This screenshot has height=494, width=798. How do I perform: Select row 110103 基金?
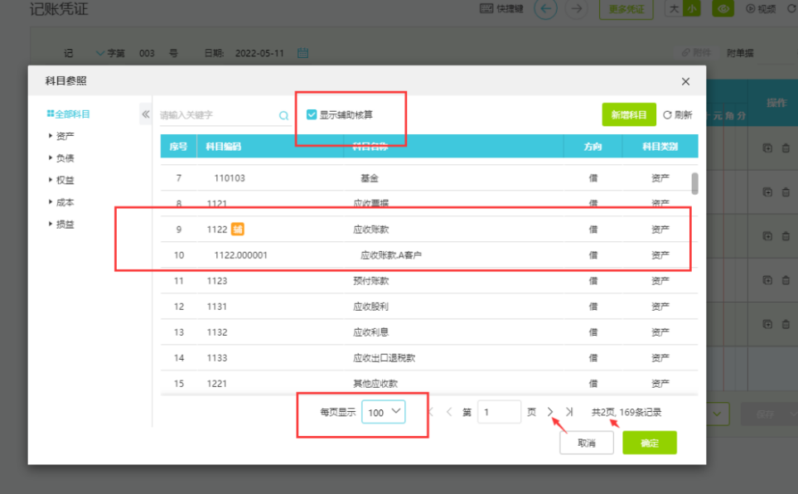tap(429, 178)
